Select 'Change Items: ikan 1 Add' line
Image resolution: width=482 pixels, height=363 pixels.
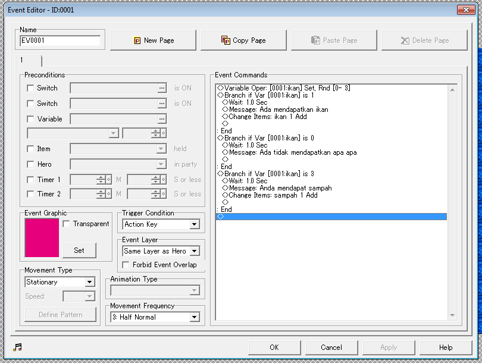pyautogui.click(x=331, y=117)
